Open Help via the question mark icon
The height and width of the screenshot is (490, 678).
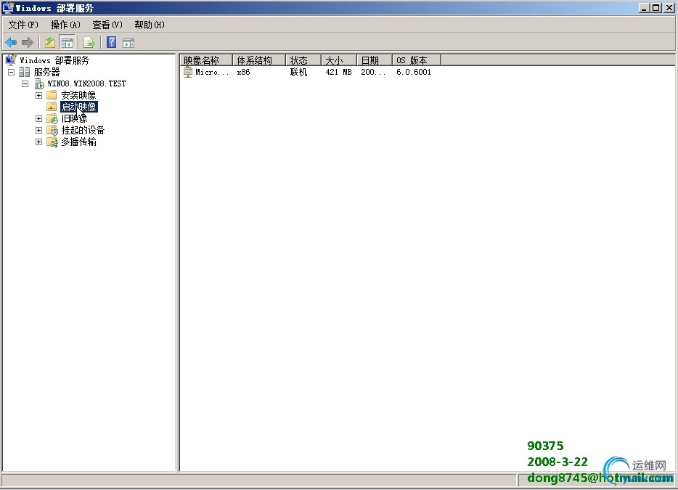coord(112,42)
